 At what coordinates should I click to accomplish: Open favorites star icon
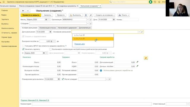[159, 2]
